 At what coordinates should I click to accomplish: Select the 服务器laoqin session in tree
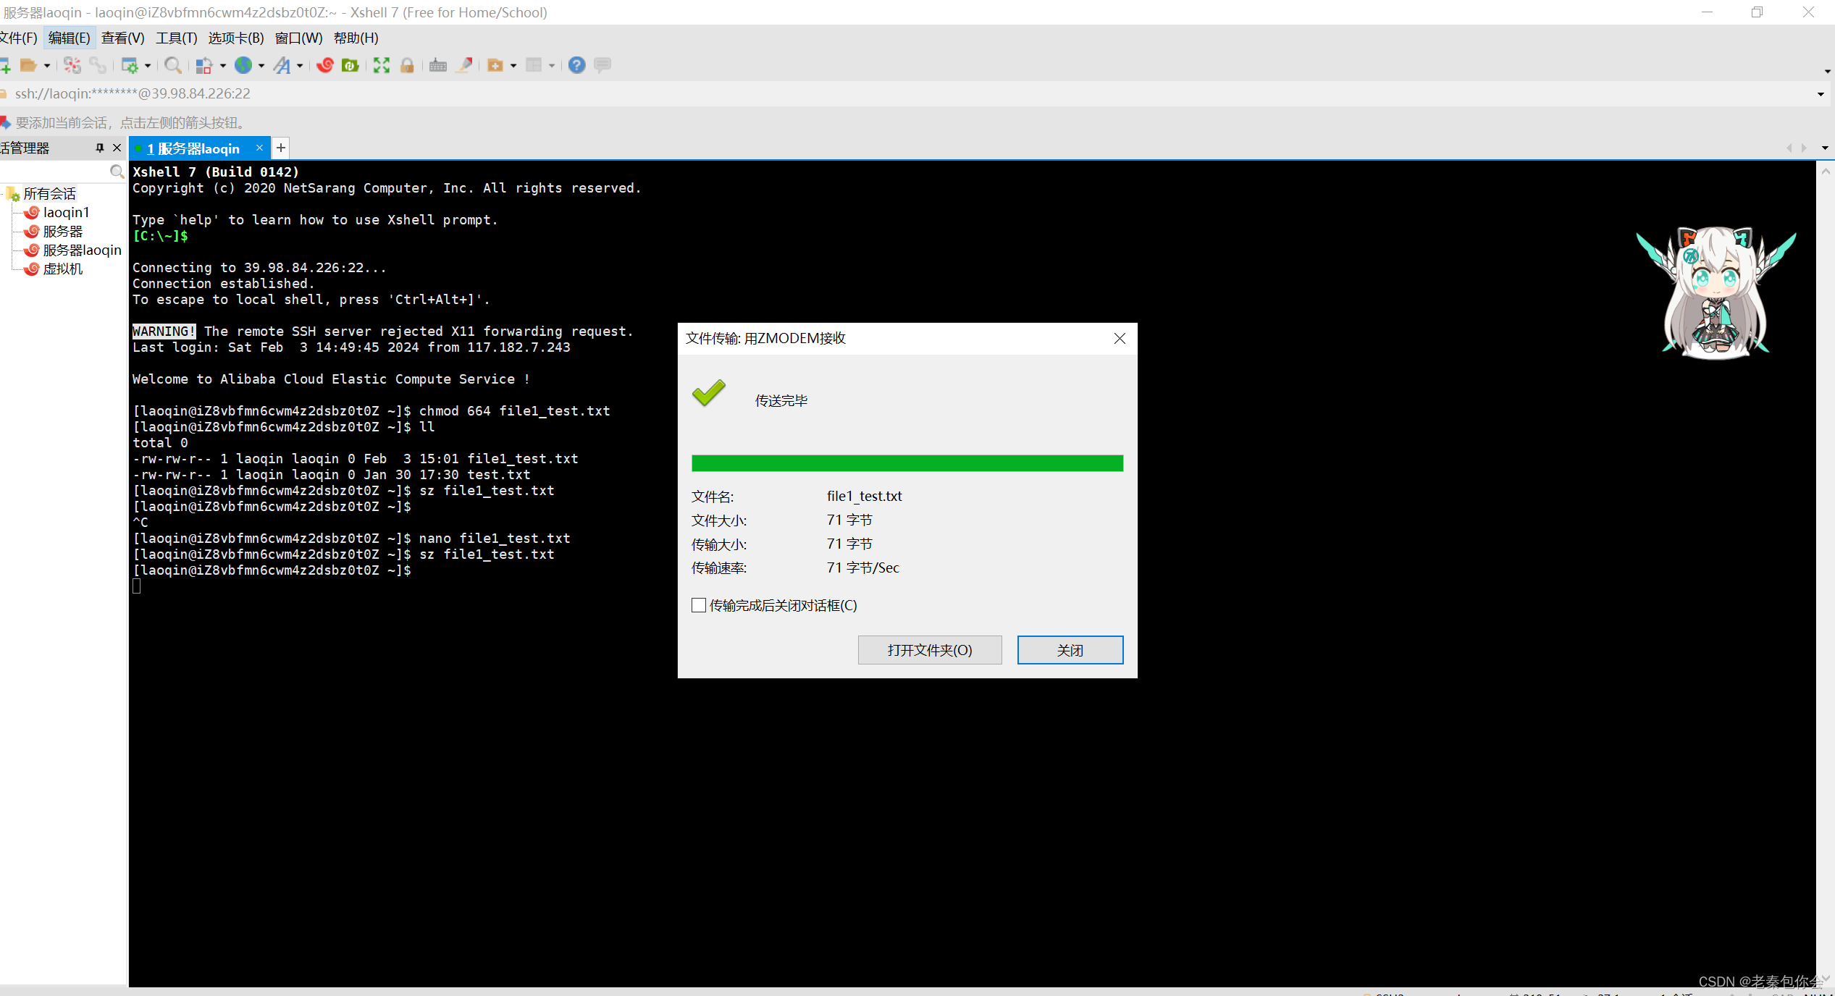pos(82,250)
